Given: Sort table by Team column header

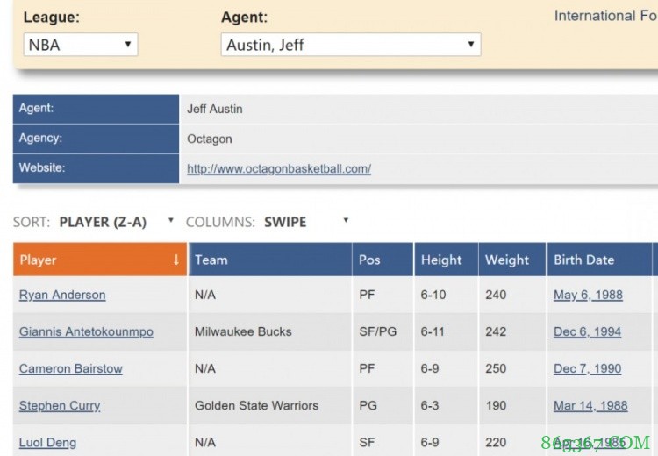Looking at the screenshot, I should pyautogui.click(x=211, y=260).
